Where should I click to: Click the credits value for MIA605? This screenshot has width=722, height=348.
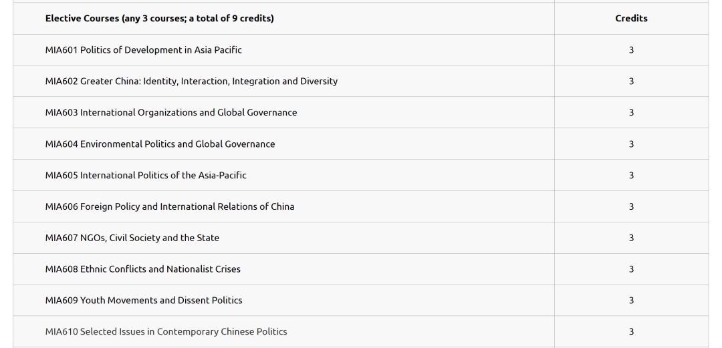tap(631, 176)
